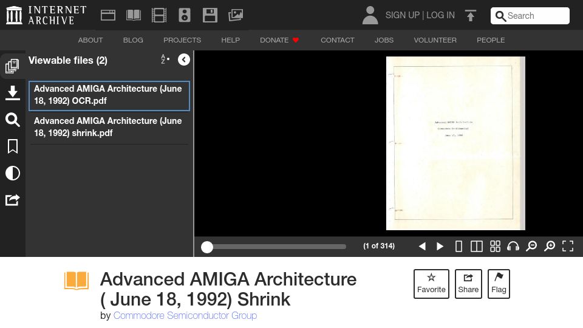This screenshot has height=328, width=583.
Task: Click the Favorite star button
Action: 431,284
